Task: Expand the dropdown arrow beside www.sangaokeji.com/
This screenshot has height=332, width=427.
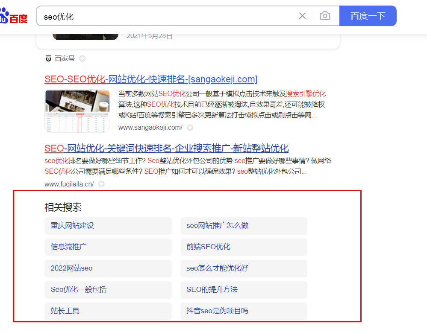Action: point(190,128)
